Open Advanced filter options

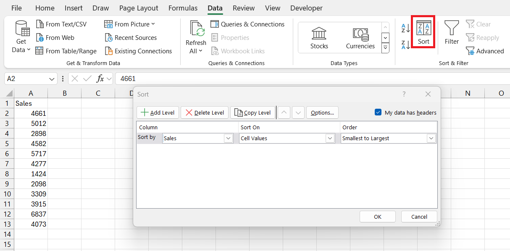pyautogui.click(x=485, y=51)
